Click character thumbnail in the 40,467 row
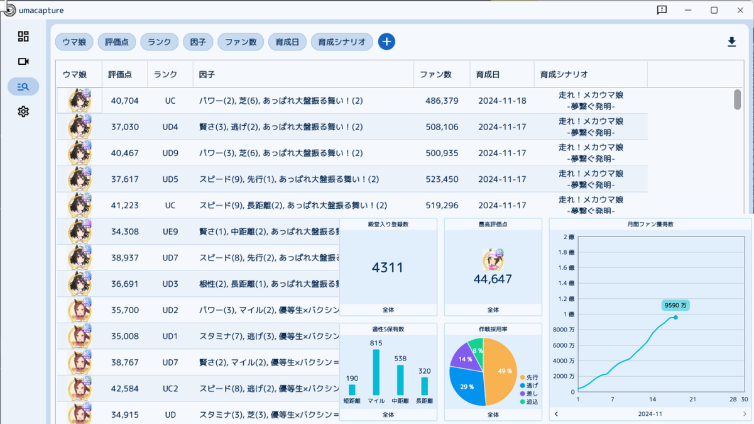The image size is (754, 424). click(80, 153)
